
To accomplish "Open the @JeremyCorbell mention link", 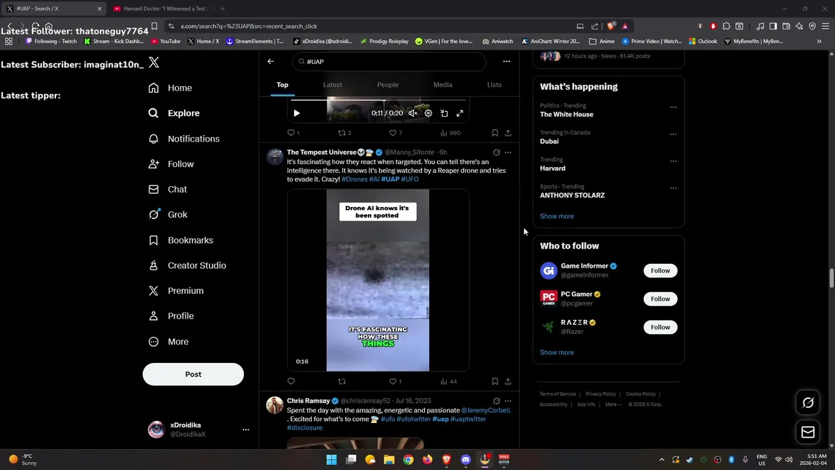I will click(x=486, y=411).
